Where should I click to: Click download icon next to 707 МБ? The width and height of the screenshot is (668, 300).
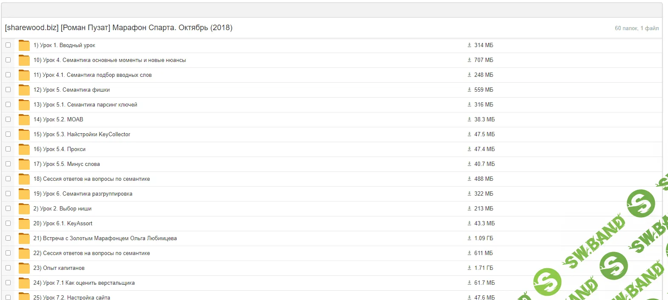(469, 60)
